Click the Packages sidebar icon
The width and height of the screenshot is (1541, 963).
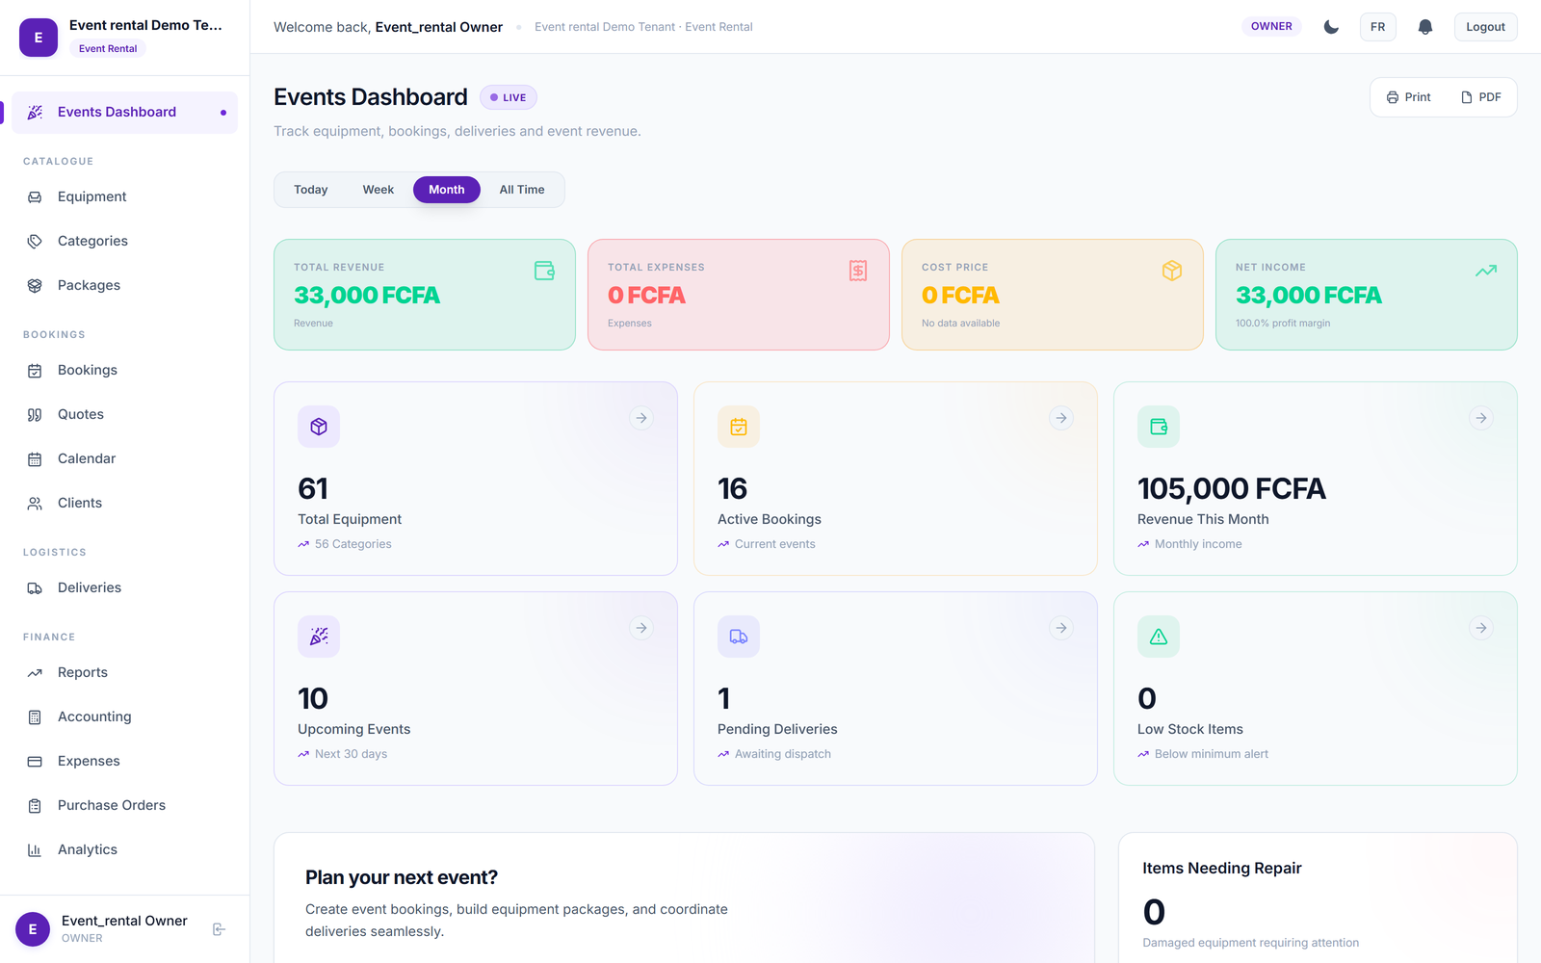35,285
